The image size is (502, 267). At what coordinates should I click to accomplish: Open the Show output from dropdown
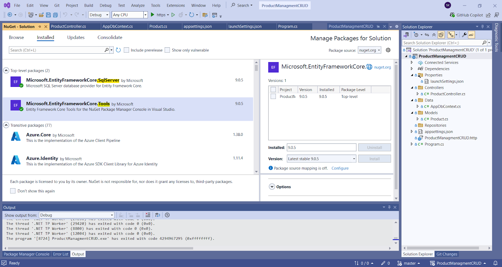click(77, 215)
